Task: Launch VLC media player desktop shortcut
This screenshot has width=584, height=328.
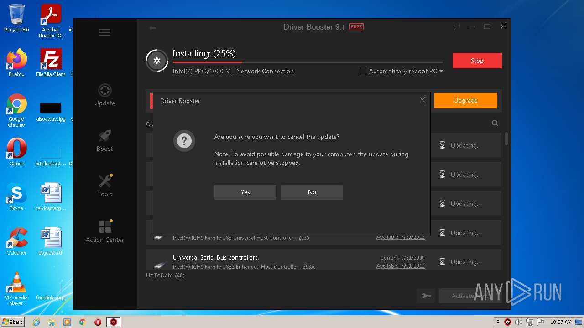Action: (16, 289)
